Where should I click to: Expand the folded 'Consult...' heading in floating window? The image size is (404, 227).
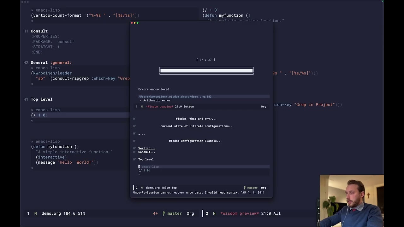(x=146, y=152)
